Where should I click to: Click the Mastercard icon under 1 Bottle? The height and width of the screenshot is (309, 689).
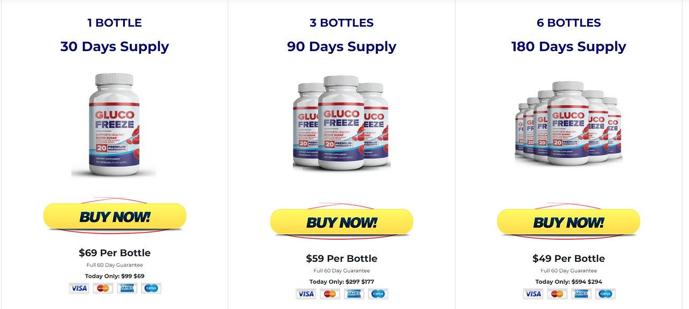(103, 288)
